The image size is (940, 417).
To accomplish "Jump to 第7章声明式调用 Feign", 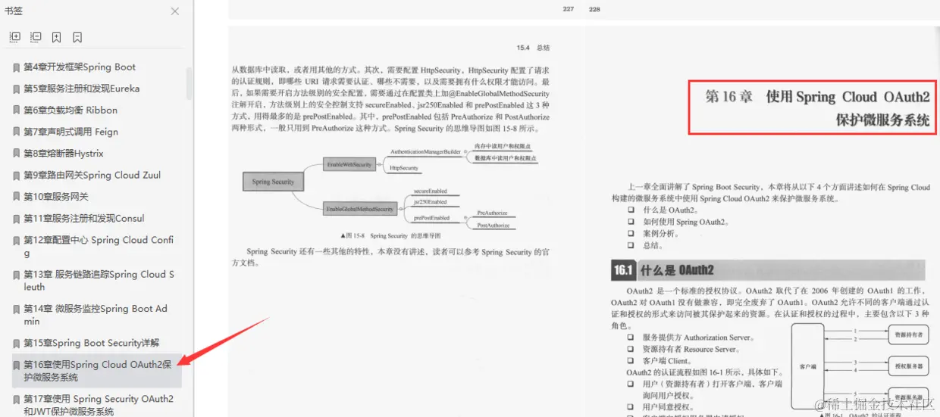I will (70, 132).
